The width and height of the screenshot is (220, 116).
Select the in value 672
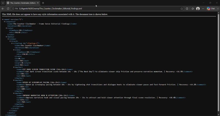point(22,100)
